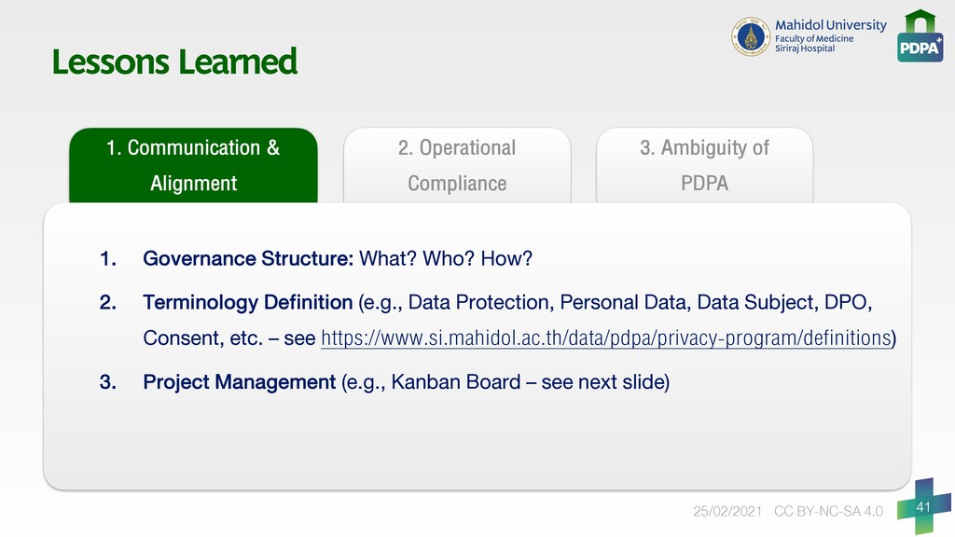
Task: Click the Mahidol University name text
Action: click(x=831, y=25)
